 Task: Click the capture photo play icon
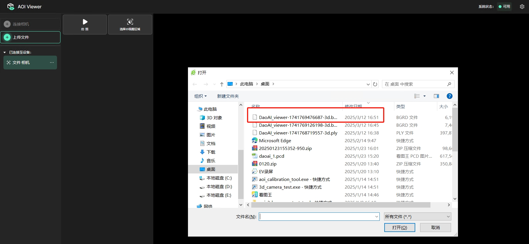85,22
